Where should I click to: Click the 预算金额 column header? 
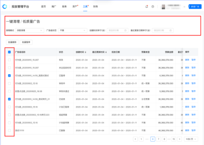tap(169, 52)
